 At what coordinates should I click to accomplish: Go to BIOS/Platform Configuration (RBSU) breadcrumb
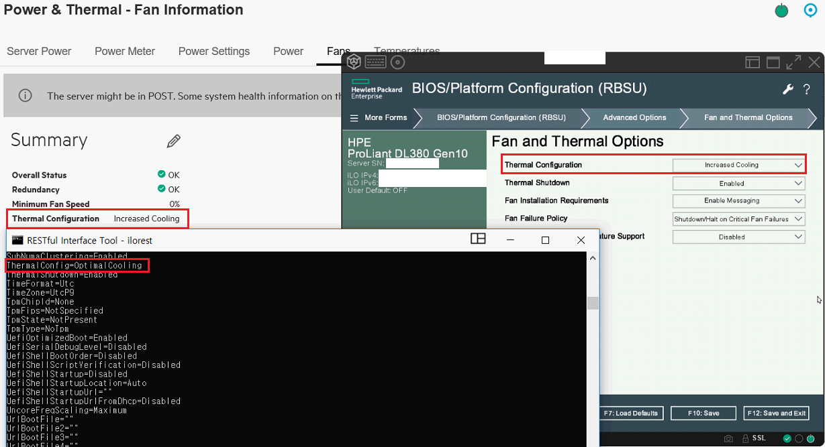click(501, 117)
